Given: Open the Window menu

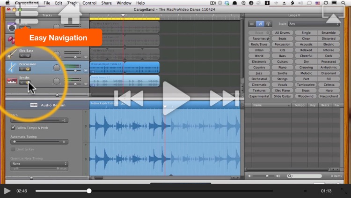Looking at the screenshot, I should tap(124, 3).
